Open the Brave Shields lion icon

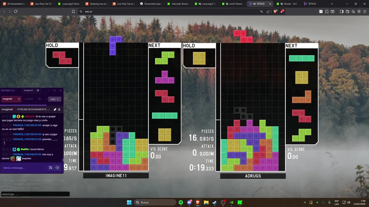coord(275,11)
